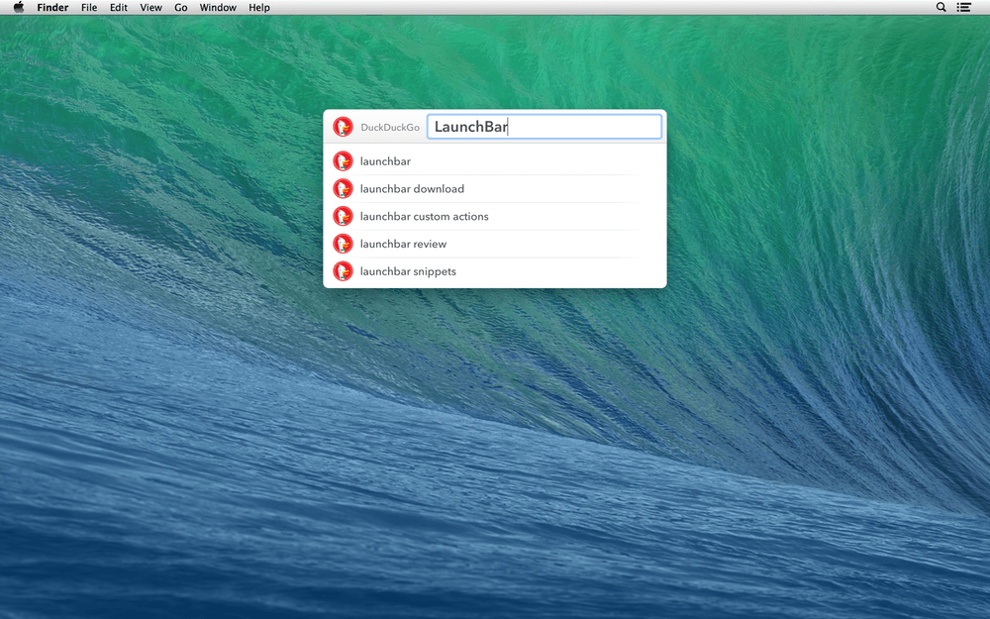The width and height of the screenshot is (990, 619).
Task: Click the duck icon beside "launchbar download"
Action: 343,189
